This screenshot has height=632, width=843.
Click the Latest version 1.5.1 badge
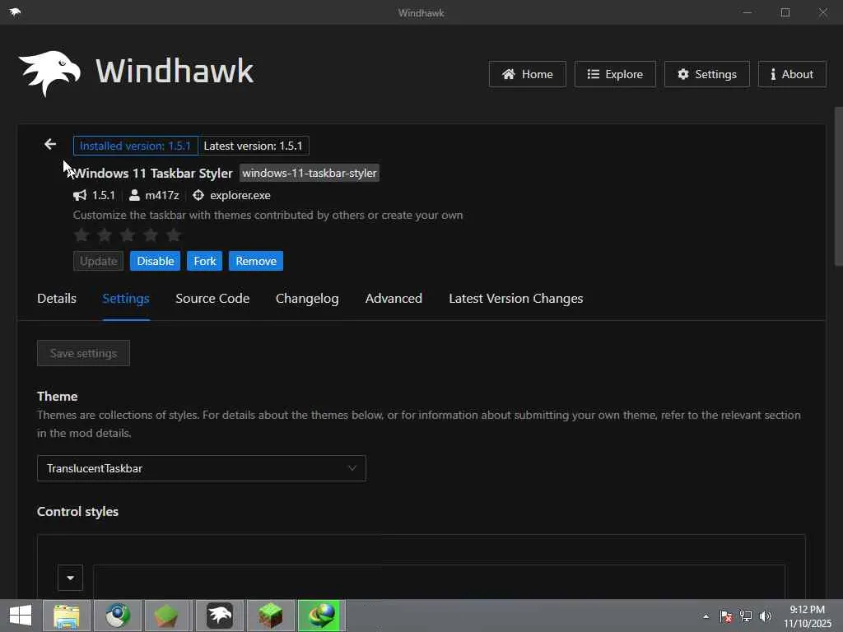point(254,146)
